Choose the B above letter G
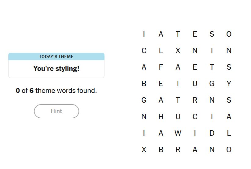The height and width of the screenshot is (169, 251). (x=144, y=84)
